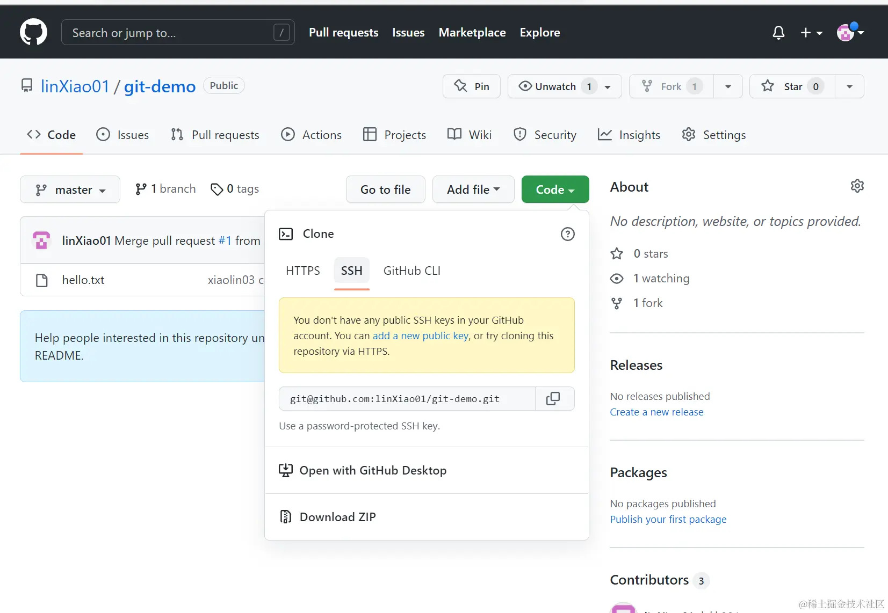The image size is (888, 613).
Task: Switch to the repository Pull requests tab
Action: [x=215, y=135]
